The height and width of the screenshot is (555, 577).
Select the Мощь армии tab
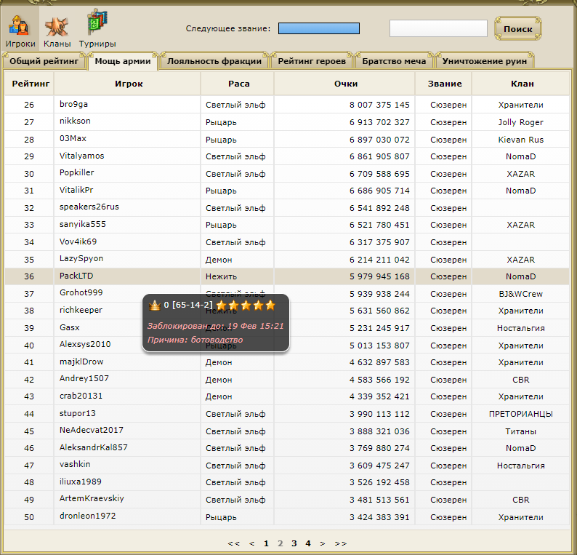123,61
